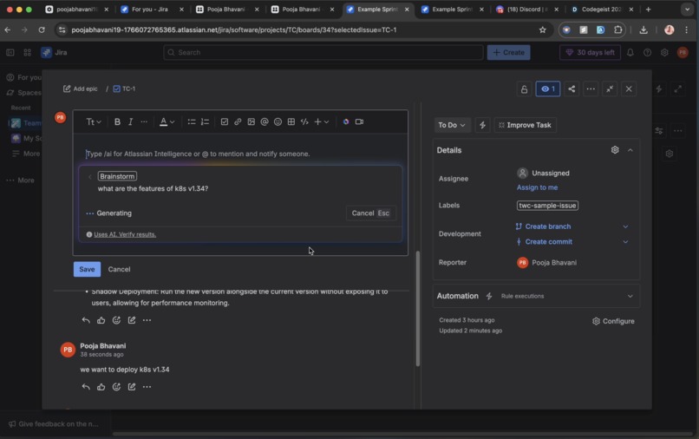Save the comment
Image resolution: width=699 pixels, height=439 pixels.
[87, 270]
